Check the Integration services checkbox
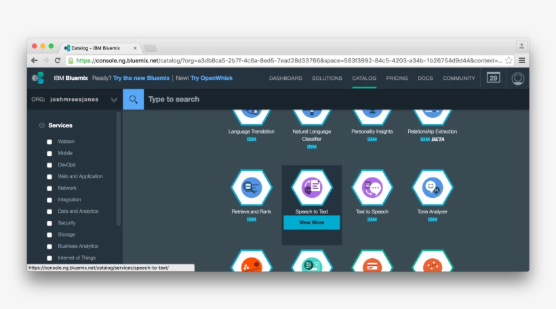 pyautogui.click(x=49, y=200)
